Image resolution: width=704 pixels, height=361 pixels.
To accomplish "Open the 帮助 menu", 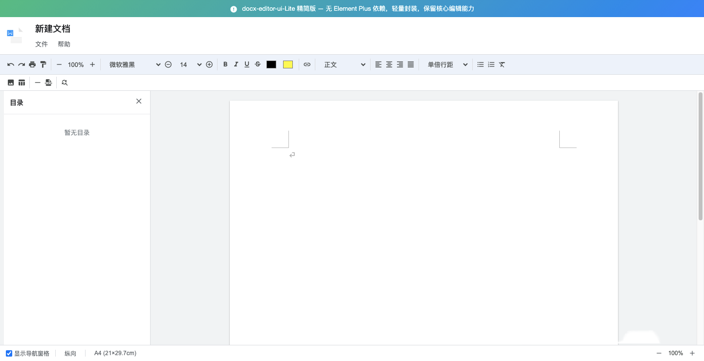I will [64, 44].
